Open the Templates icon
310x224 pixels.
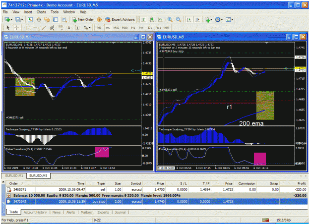click(228, 19)
